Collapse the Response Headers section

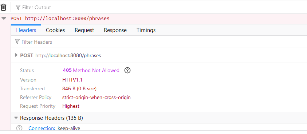tap(16, 118)
